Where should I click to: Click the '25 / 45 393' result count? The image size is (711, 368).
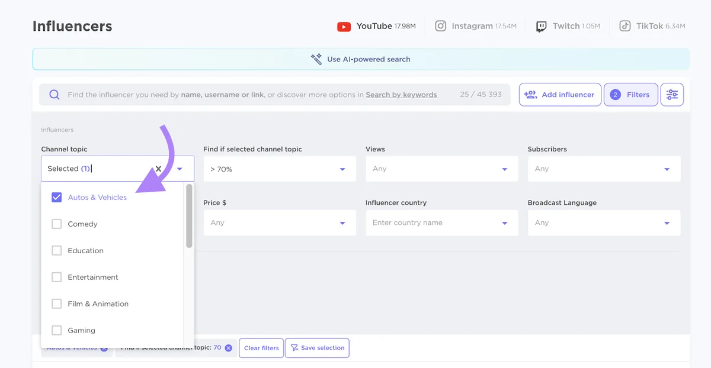[x=481, y=95]
